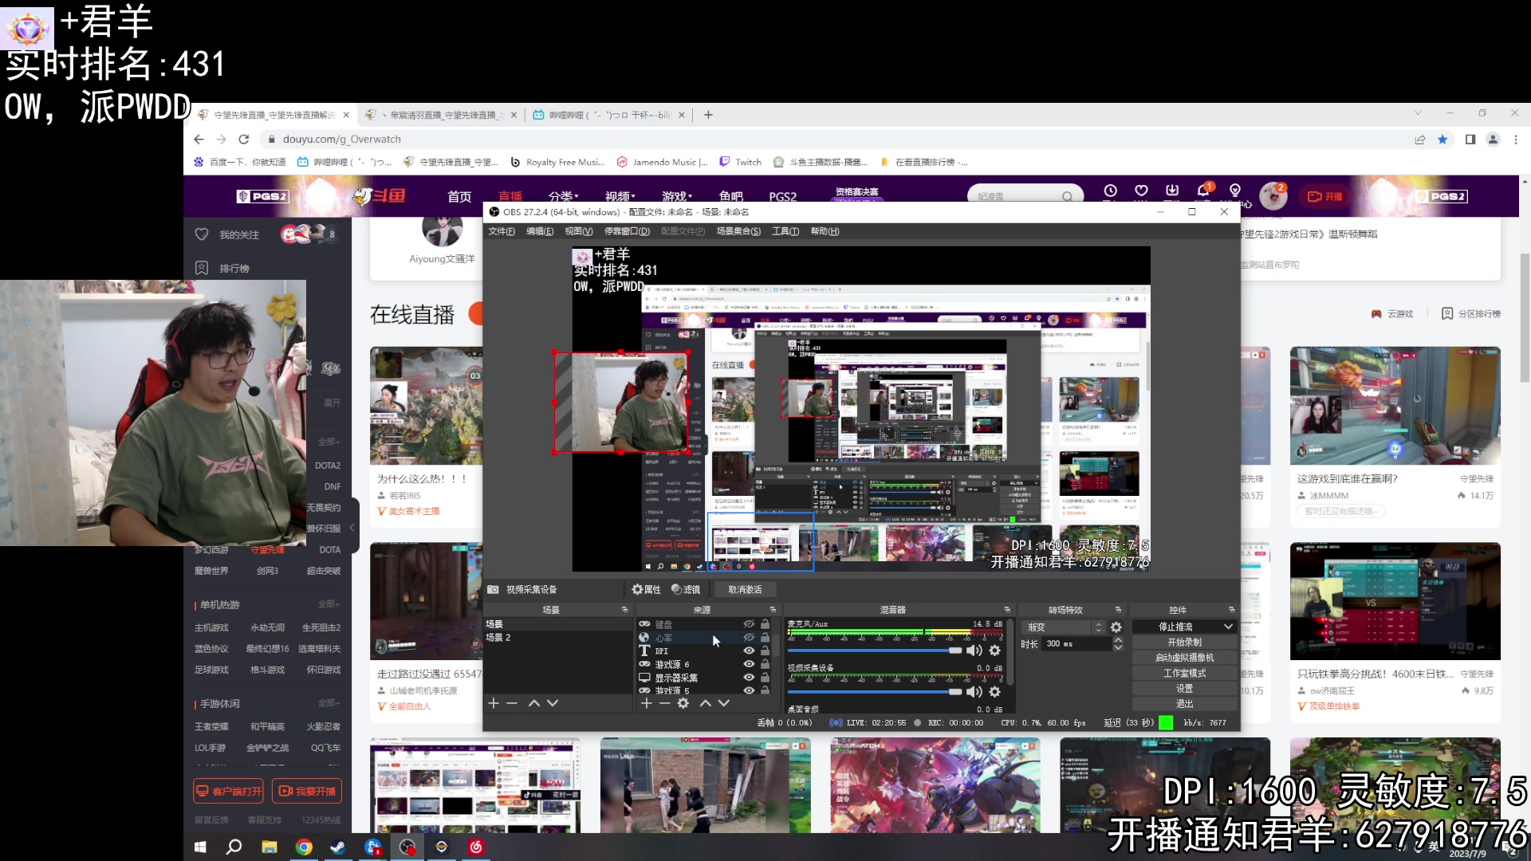This screenshot has height=861, width=1531.
Task: Hide the DPI text source
Action: (x=749, y=651)
